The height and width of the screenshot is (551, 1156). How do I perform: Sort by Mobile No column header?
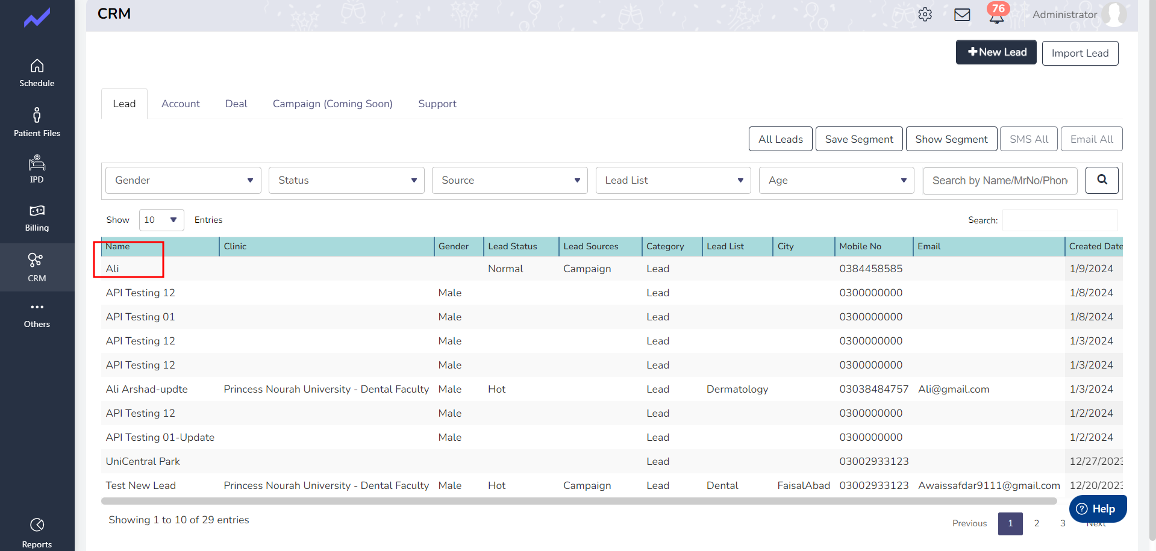point(873,246)
